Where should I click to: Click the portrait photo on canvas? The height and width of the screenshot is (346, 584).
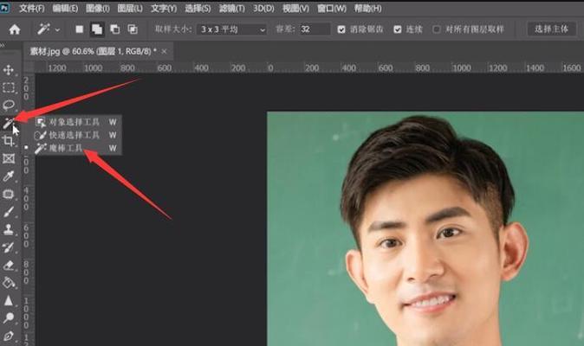pyautogui.click(x=425, y=228)
